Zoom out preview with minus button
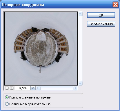This screenshot has height=111, width=120. pyautogui.click(x=7, y=88)
